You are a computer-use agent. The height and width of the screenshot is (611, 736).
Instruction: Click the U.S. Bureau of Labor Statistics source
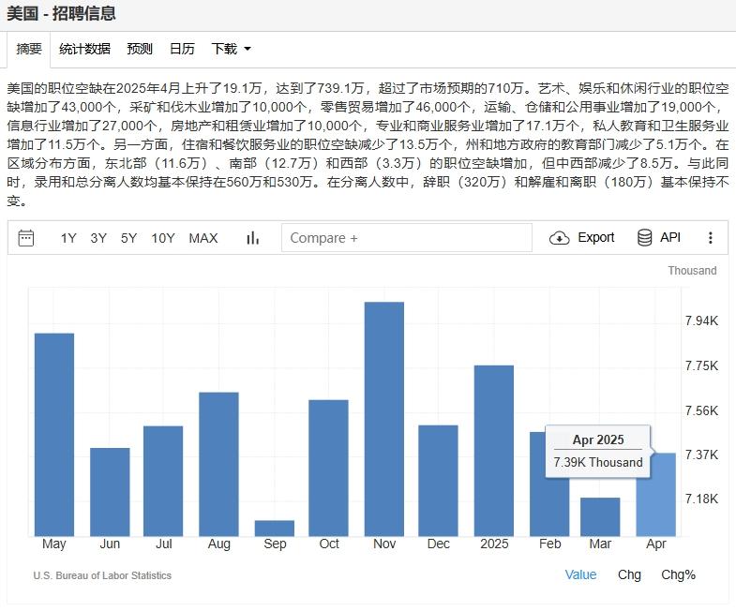point(102,575)
